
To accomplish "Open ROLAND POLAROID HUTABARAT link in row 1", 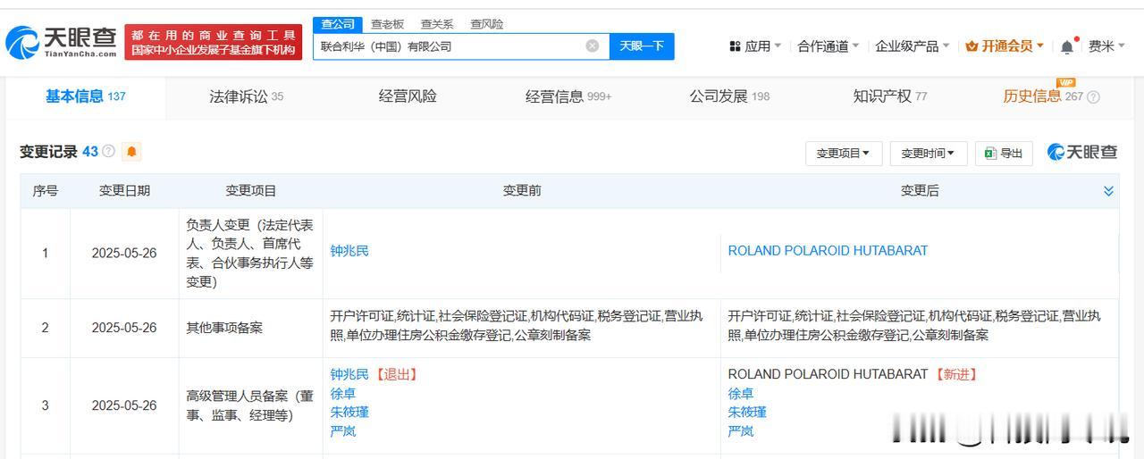I will click(828, 251).
